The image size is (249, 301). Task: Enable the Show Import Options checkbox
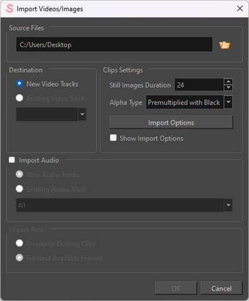[x=113, y=137]
